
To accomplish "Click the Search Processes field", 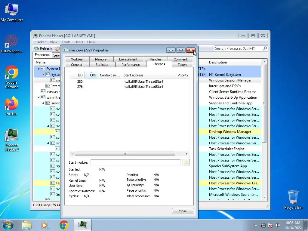I will (x=238, y=48).
